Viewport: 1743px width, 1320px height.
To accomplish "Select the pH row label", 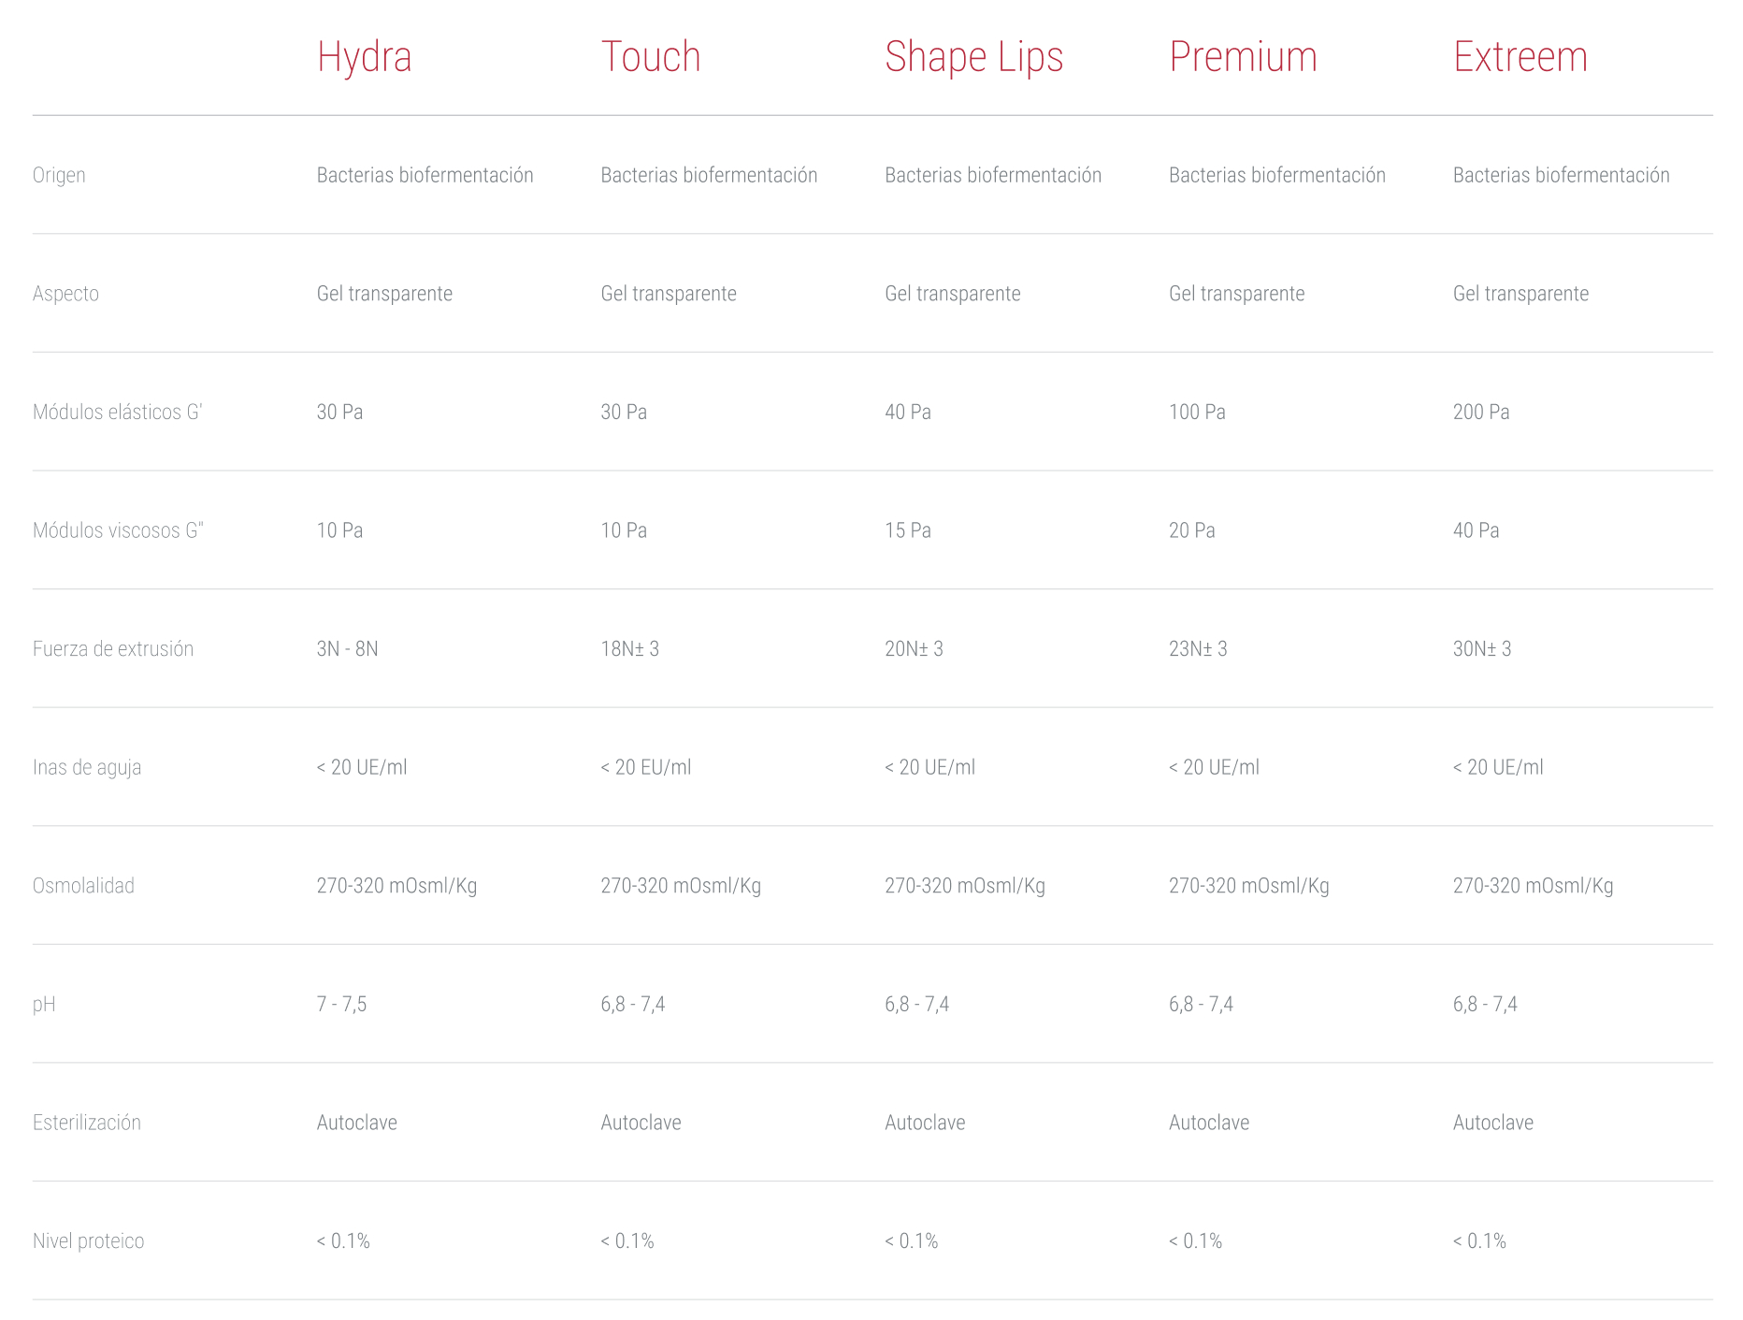I will tap(44, 1005).
